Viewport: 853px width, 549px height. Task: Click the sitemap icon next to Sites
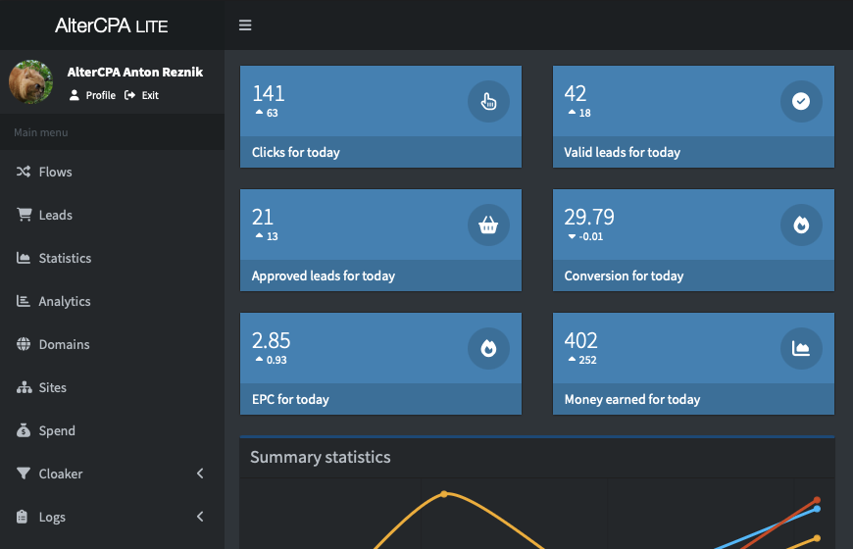pos(24,387)
